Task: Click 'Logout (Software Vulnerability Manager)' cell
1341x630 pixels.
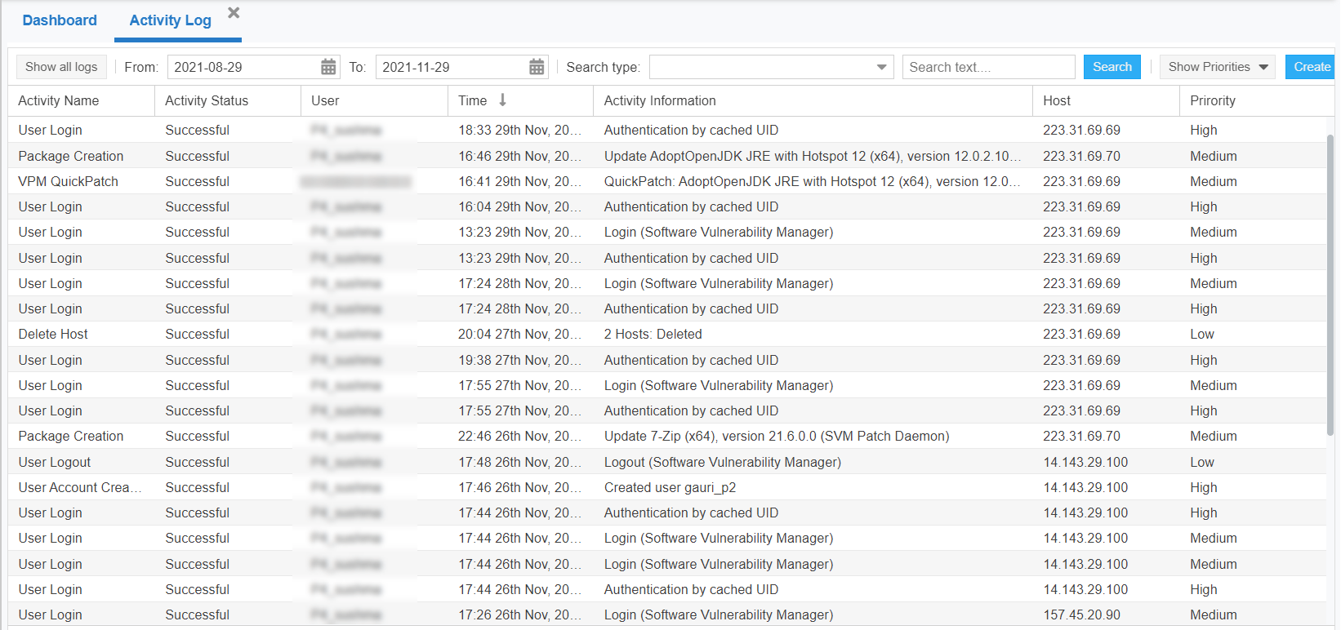Action: click(723, 462)
